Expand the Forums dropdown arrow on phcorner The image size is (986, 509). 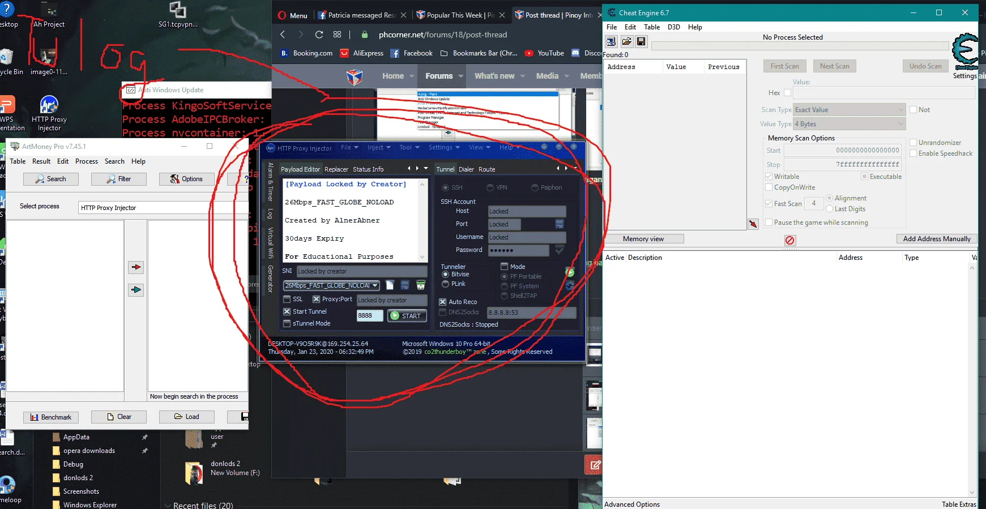coord(461,76)
